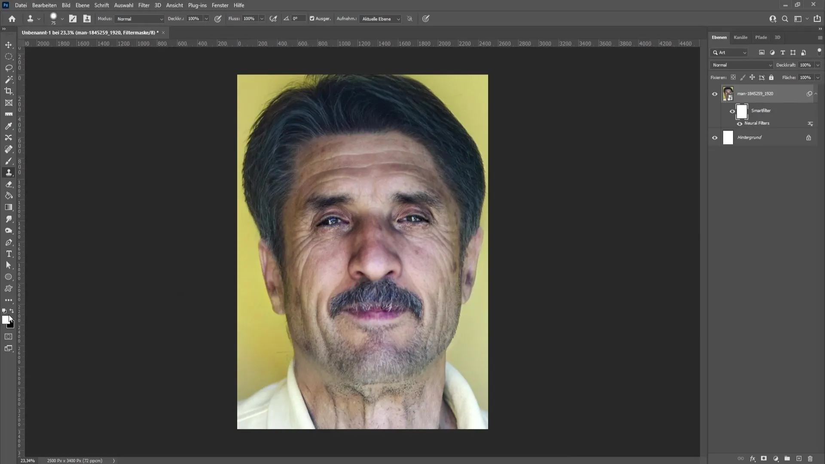Toggle visibility of man-1845259_1920 layer
This screenshot has height=464, width=825.
(715, 94)
